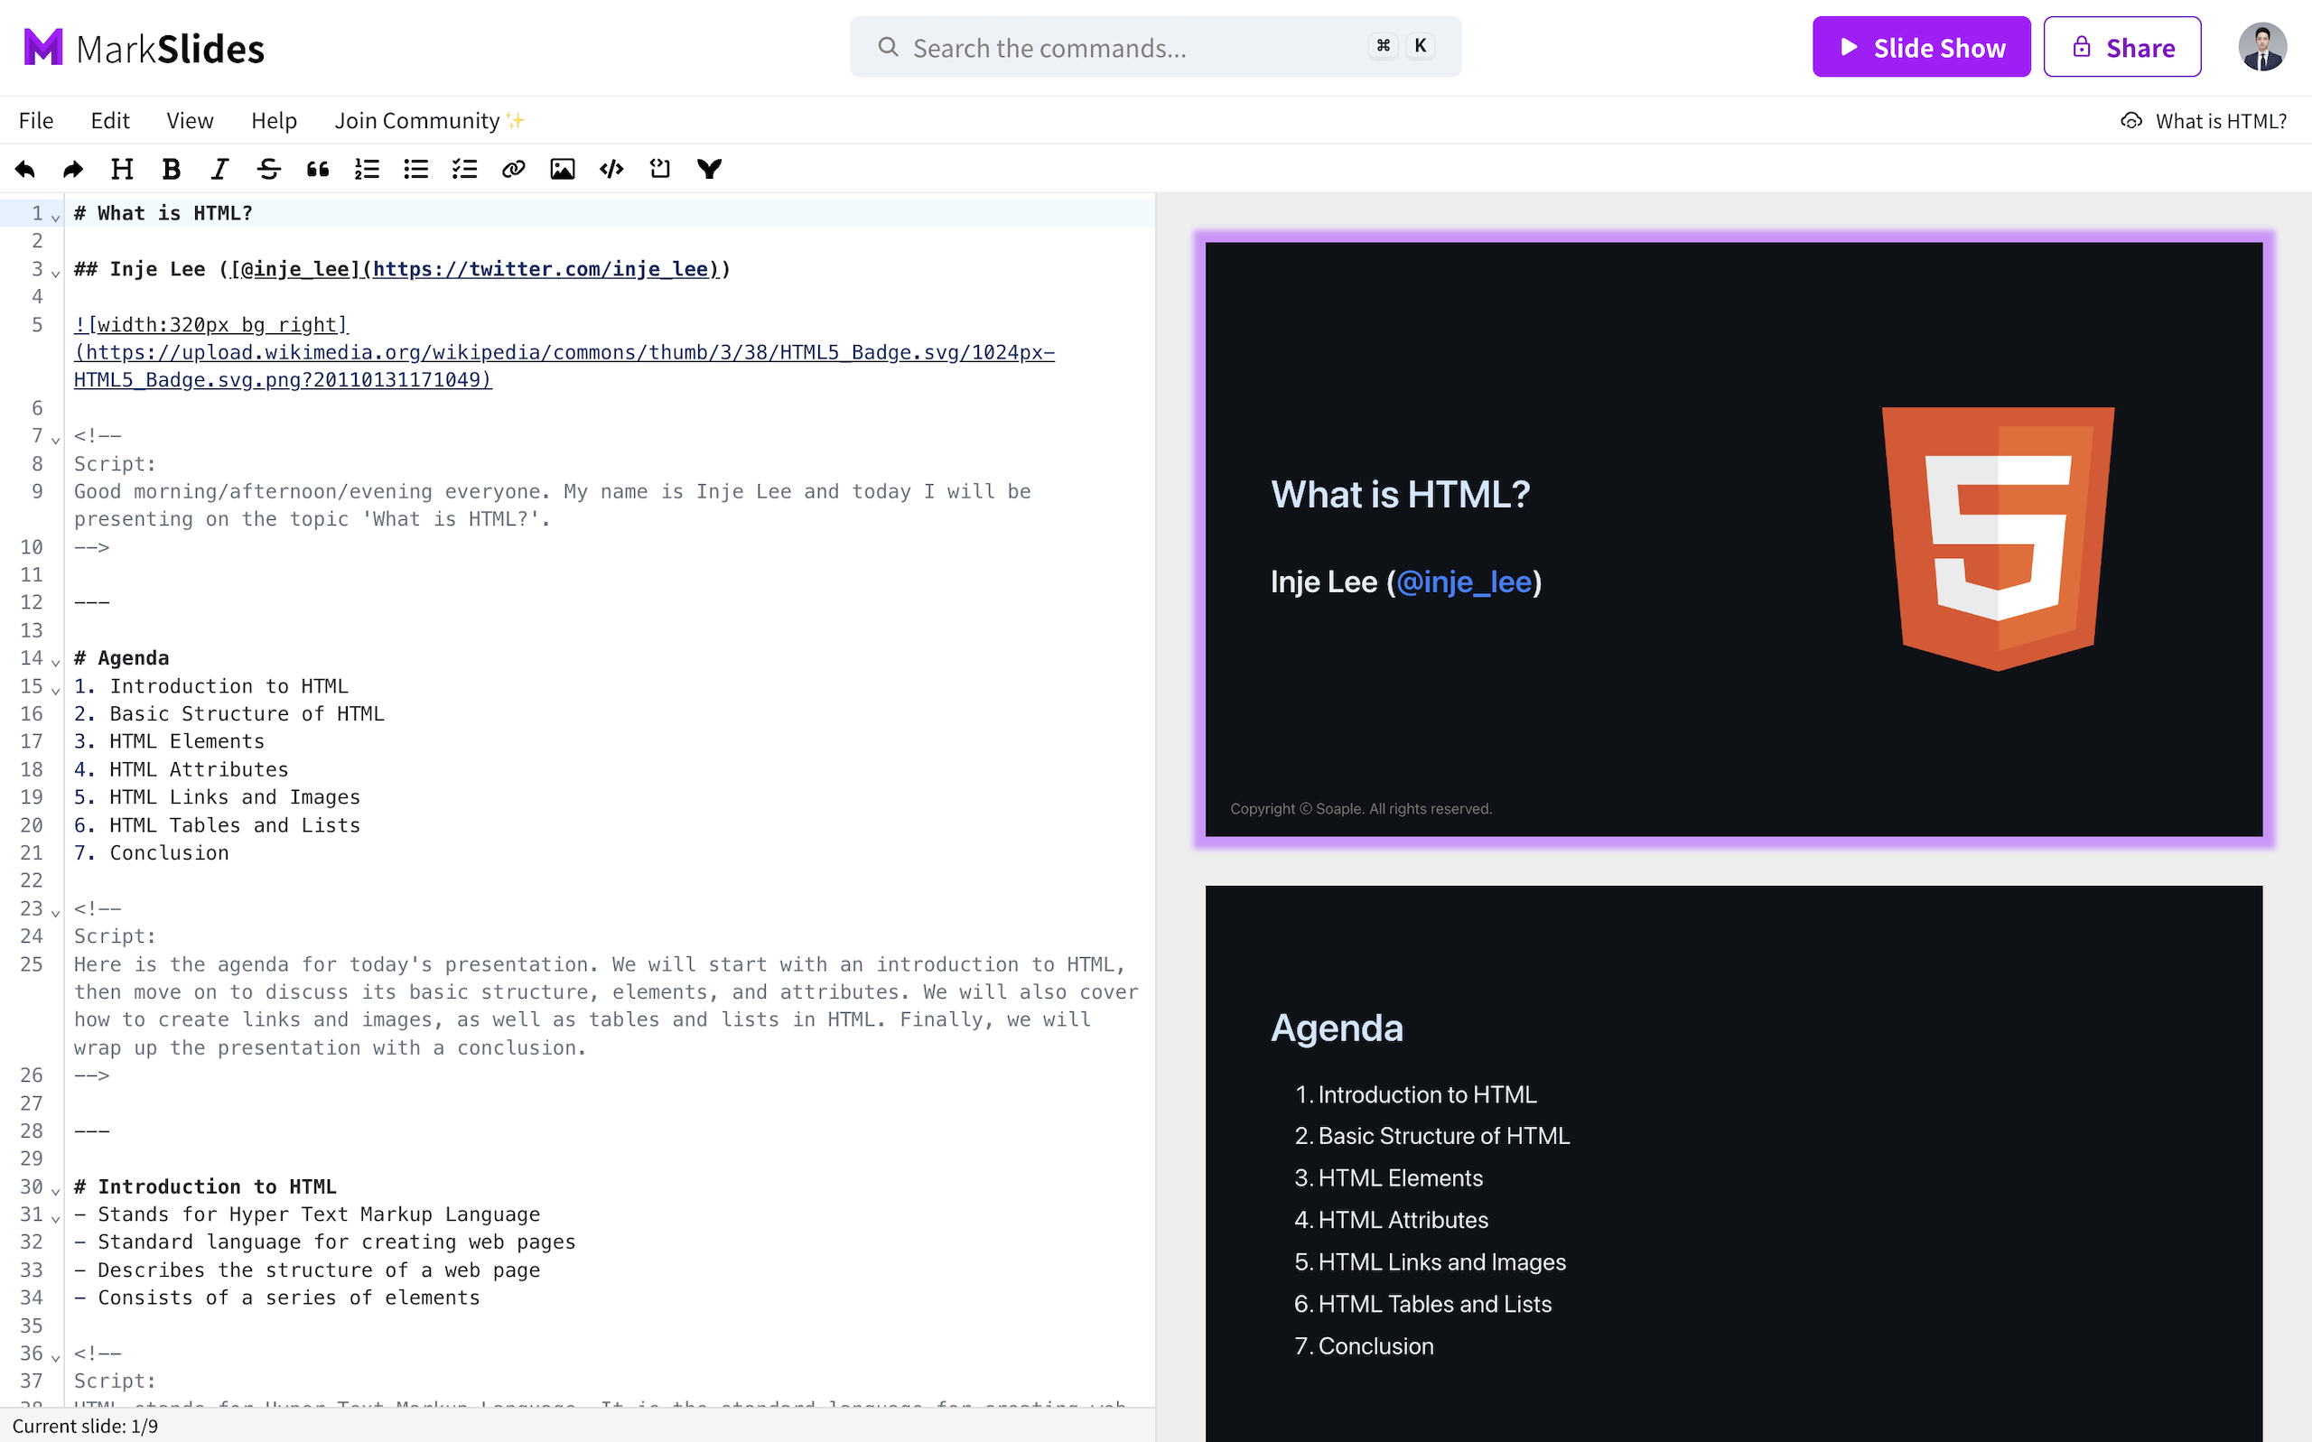Insert link icon in toolbar
2312x1442 pixels.
tap(514, 169)
